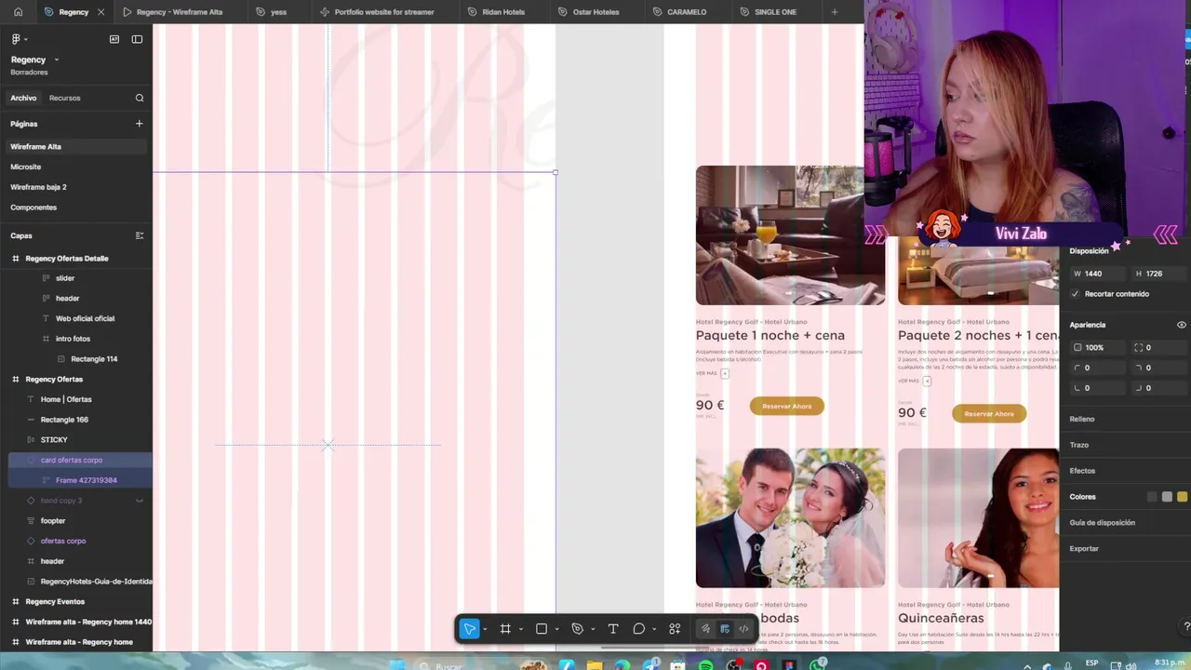Open Telegram from the taskbar
The image size is (1191, 670).
coord(650,664)
